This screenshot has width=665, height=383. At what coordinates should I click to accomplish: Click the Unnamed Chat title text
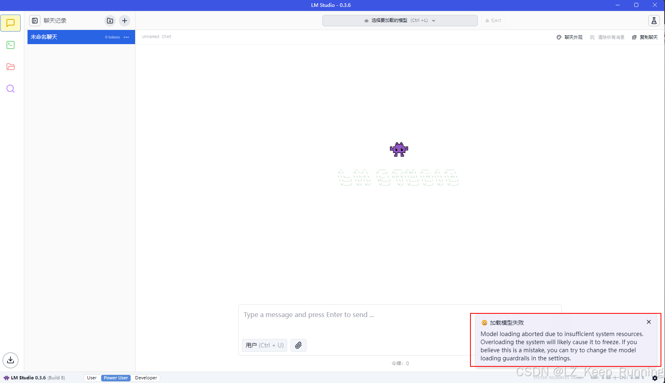pyautogui.click(x=157, y=37)
